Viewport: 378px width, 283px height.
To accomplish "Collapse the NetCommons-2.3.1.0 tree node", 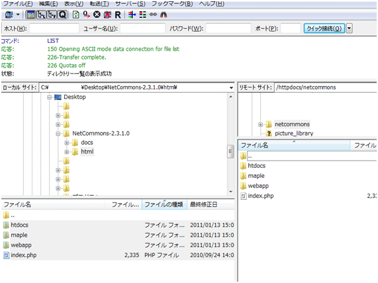I will (58, 134).
